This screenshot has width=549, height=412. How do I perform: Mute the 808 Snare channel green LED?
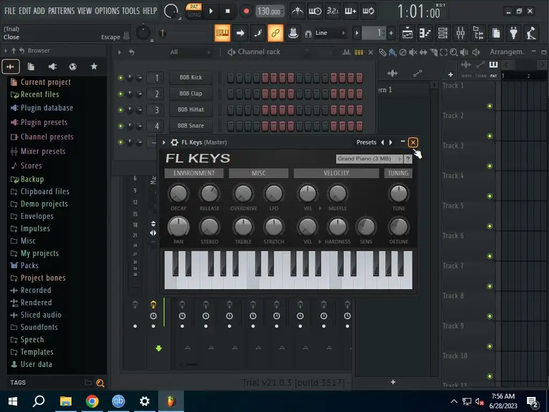pyautogui.click(x=121, y=126)
